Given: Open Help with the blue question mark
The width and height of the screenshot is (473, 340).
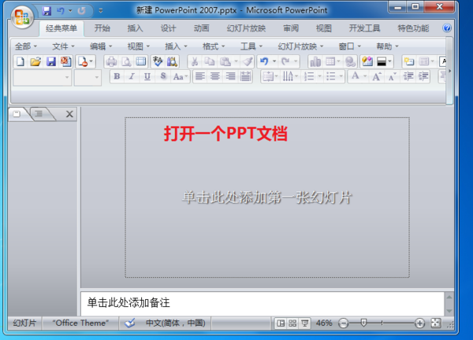Looking at the screenshot, I should tap(447, 28).
